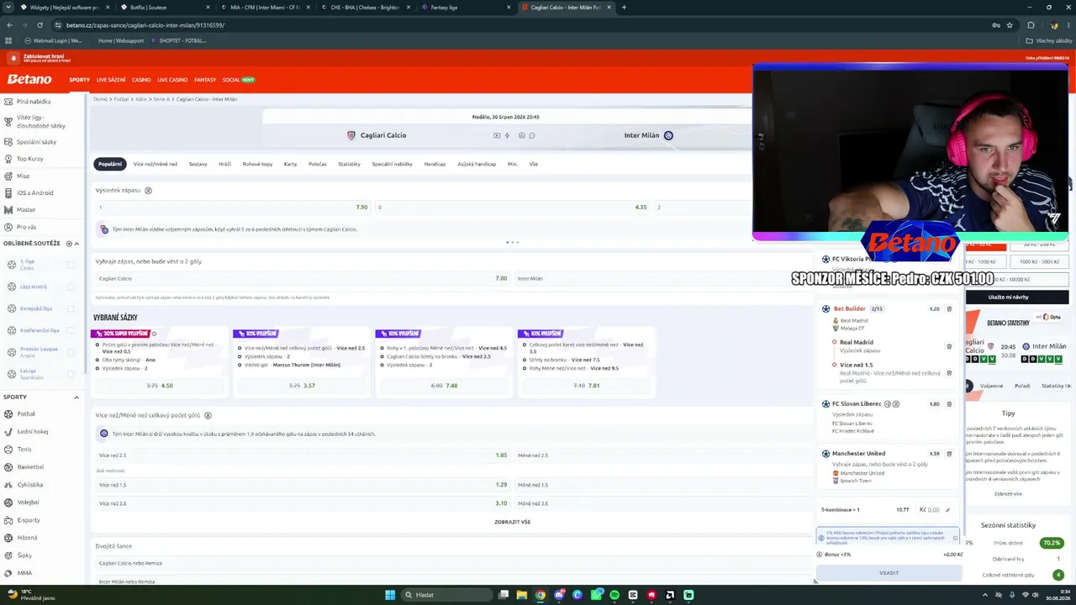This screenshot has width=1076, height=605.
Task: Open the Plná nabídka sidebar icon
Action: point(8,102)
